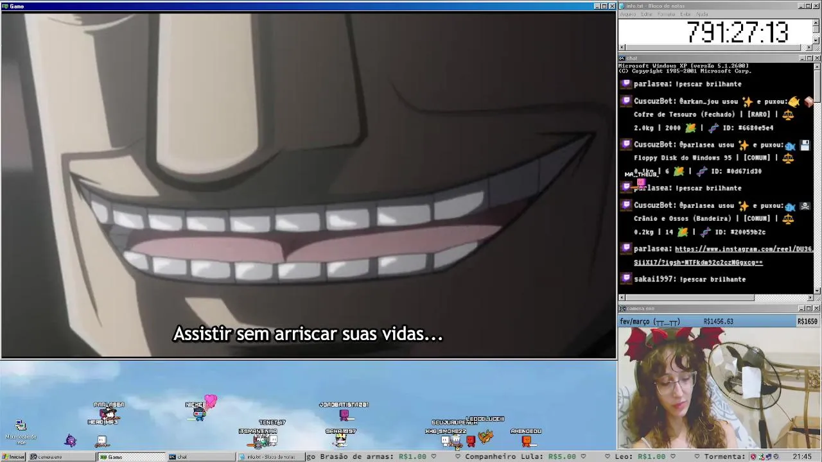Close the camera.exe window
This screenshot has width=822, height=462.
pyautogui.click(x=817, y=309)
